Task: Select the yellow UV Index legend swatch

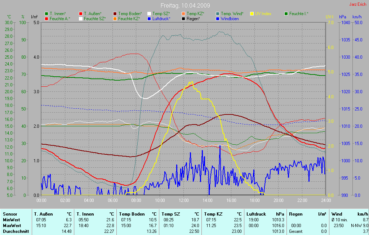Action: pos(252,14)
